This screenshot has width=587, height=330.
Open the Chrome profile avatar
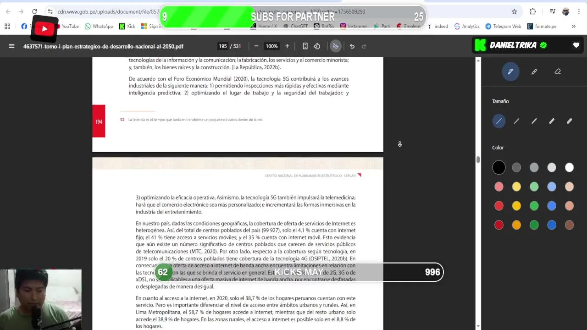[x=565, y=11]
